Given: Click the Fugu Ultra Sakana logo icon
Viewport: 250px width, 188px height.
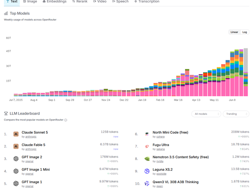Looking at the screenshot, I should [147, 146].
